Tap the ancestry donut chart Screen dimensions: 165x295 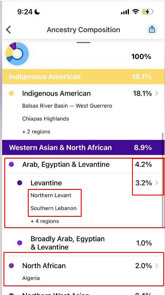click(x=17, y=54)
